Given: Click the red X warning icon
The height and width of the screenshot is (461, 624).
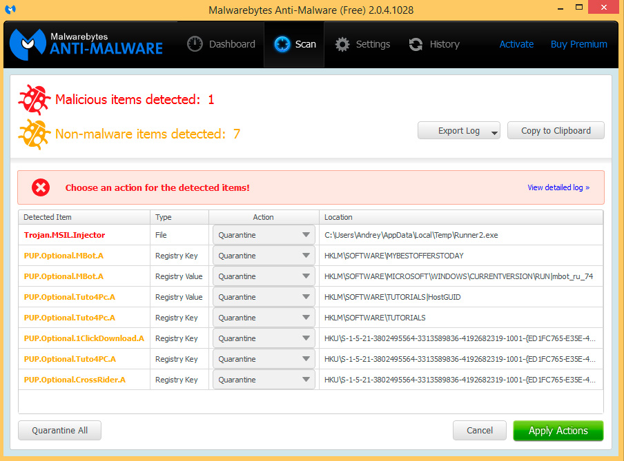Looking at the screenshot, I should tap(41, 187).
